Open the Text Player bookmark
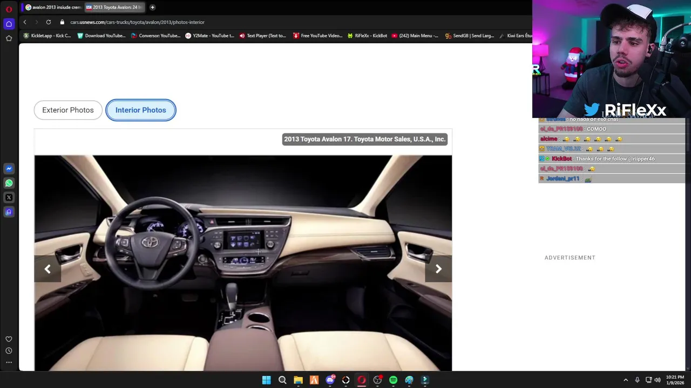Viewport: 691px width, 388px height. pos(262,36)
